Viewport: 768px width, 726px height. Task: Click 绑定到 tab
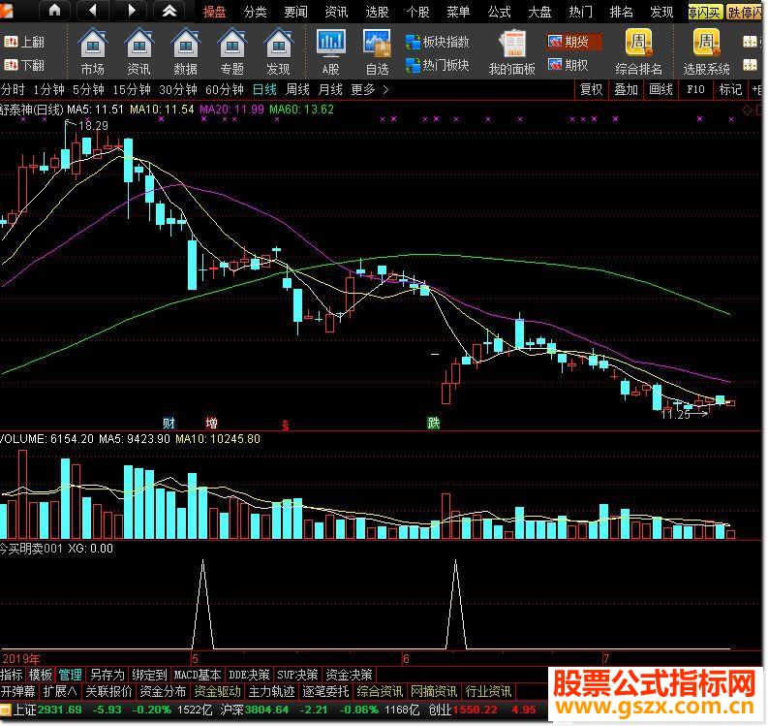coord(149,675)
